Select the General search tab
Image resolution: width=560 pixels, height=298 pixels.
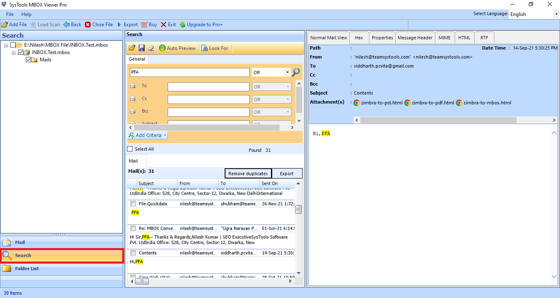(137, 59)
